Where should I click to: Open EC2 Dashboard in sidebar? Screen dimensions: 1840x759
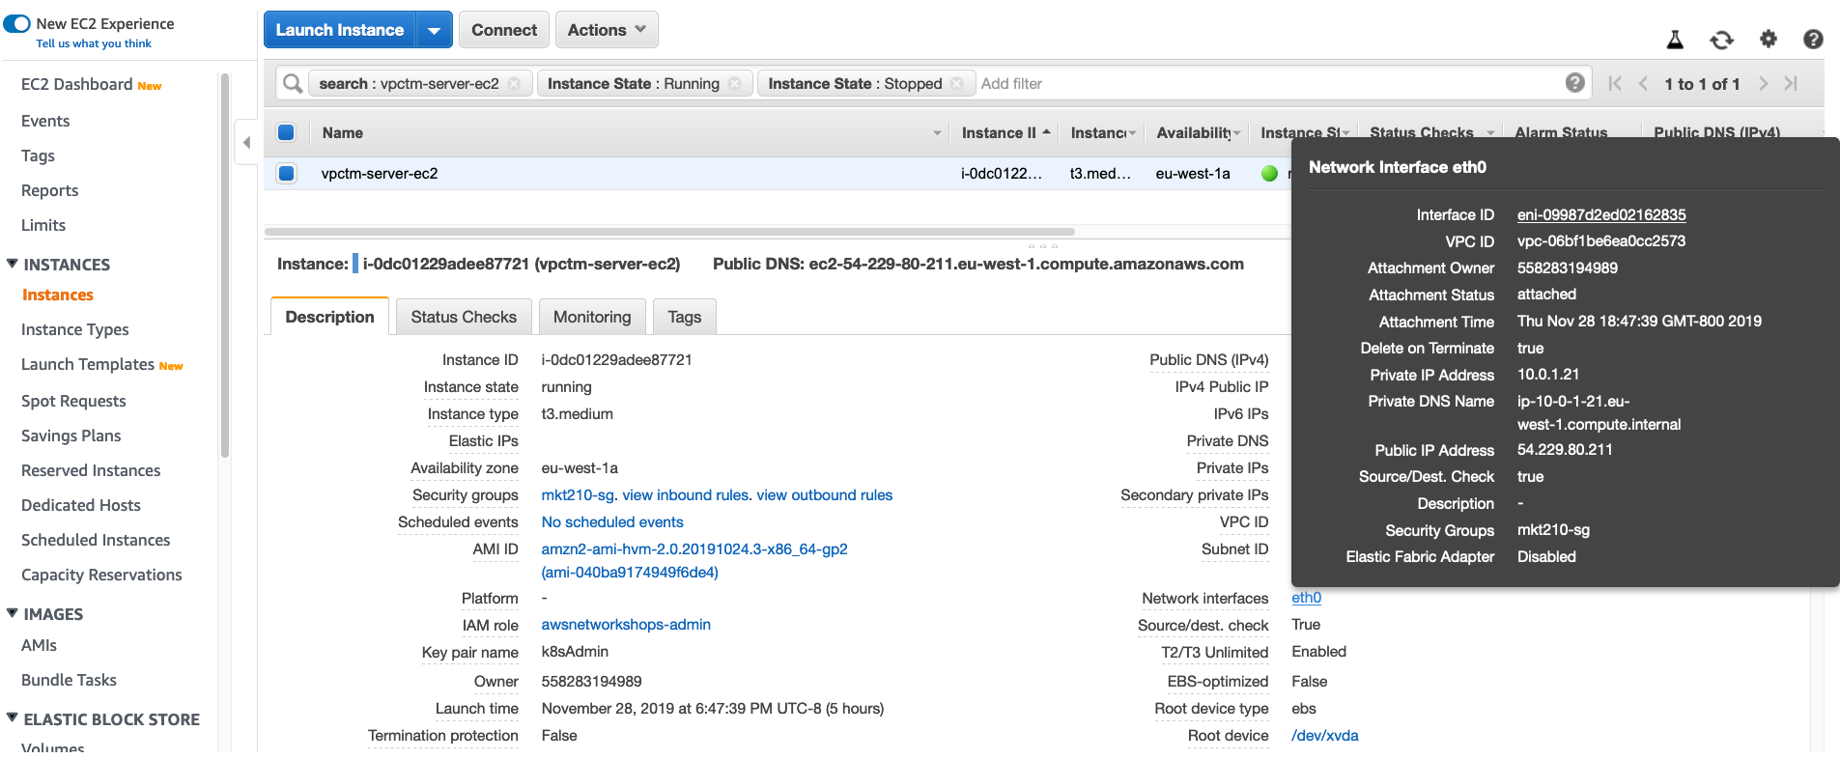pyautogui.click(x=77, y=84)
